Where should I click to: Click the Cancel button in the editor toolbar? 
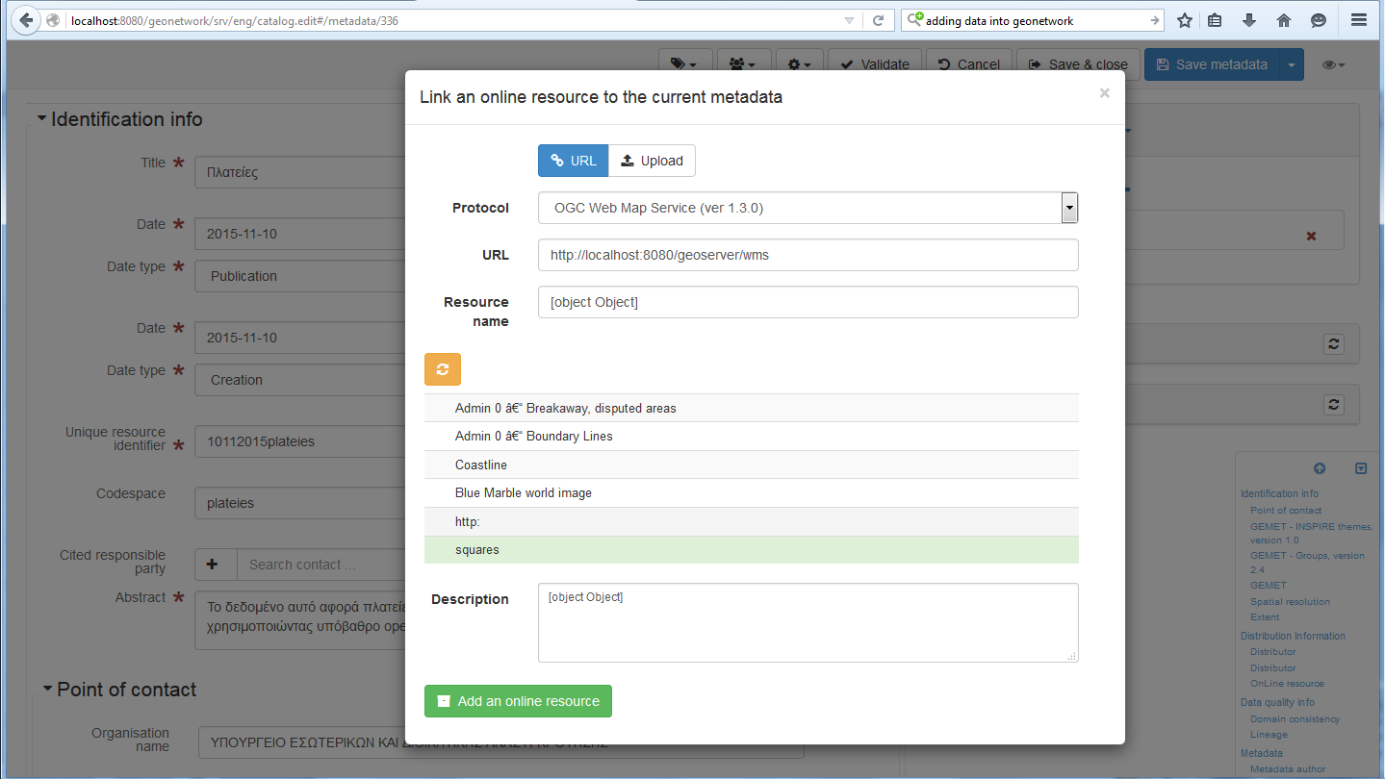(x=969, y=64)
